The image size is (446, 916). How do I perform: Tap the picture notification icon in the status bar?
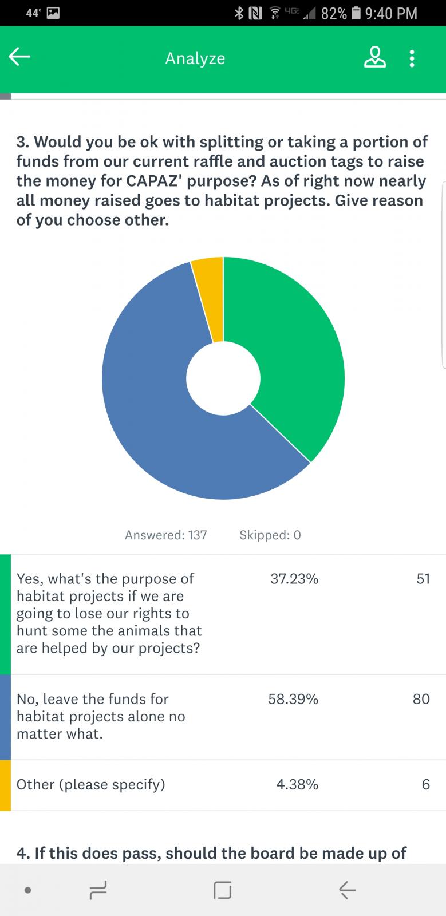53,13
